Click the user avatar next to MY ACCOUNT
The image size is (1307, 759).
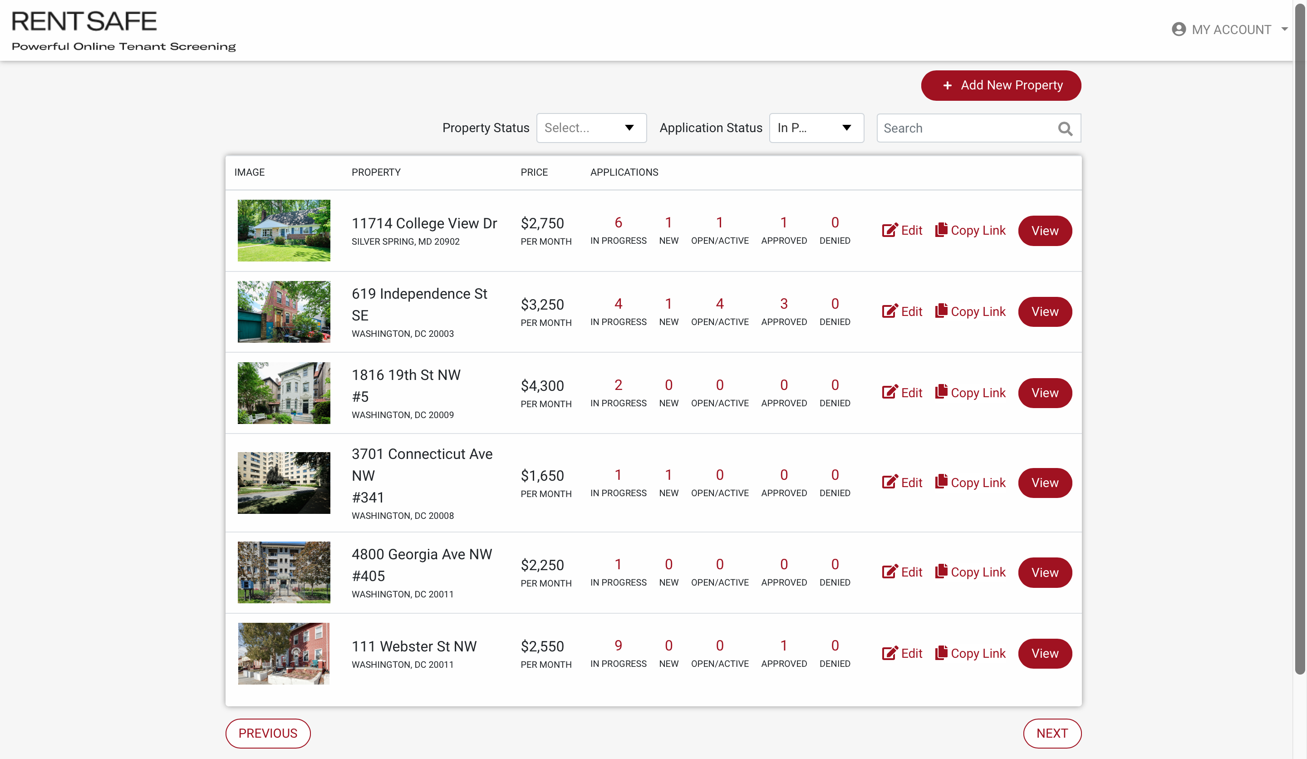pos(1179,29)
